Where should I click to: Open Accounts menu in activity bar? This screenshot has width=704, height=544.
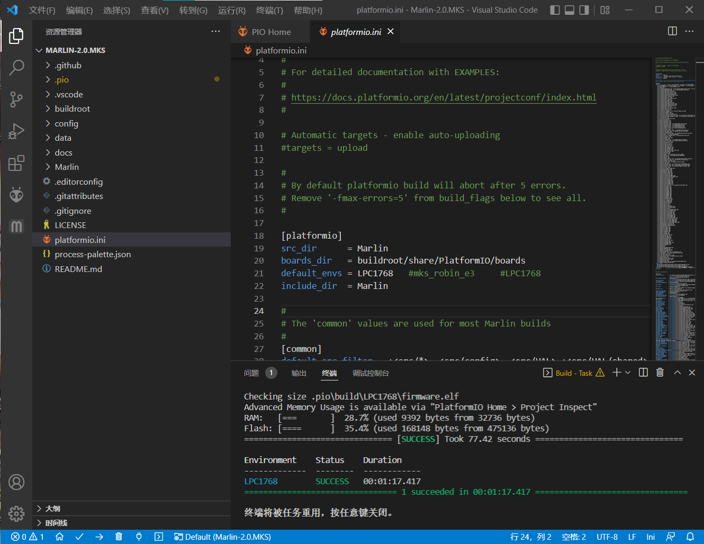click(x=16, y=482)
